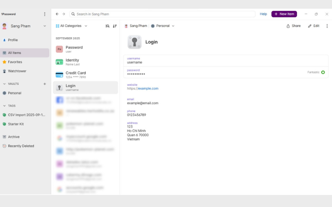The height and width of the screenshot is (207, 332).
Task: Open the example.com website link
Action: tap(148, 89)
